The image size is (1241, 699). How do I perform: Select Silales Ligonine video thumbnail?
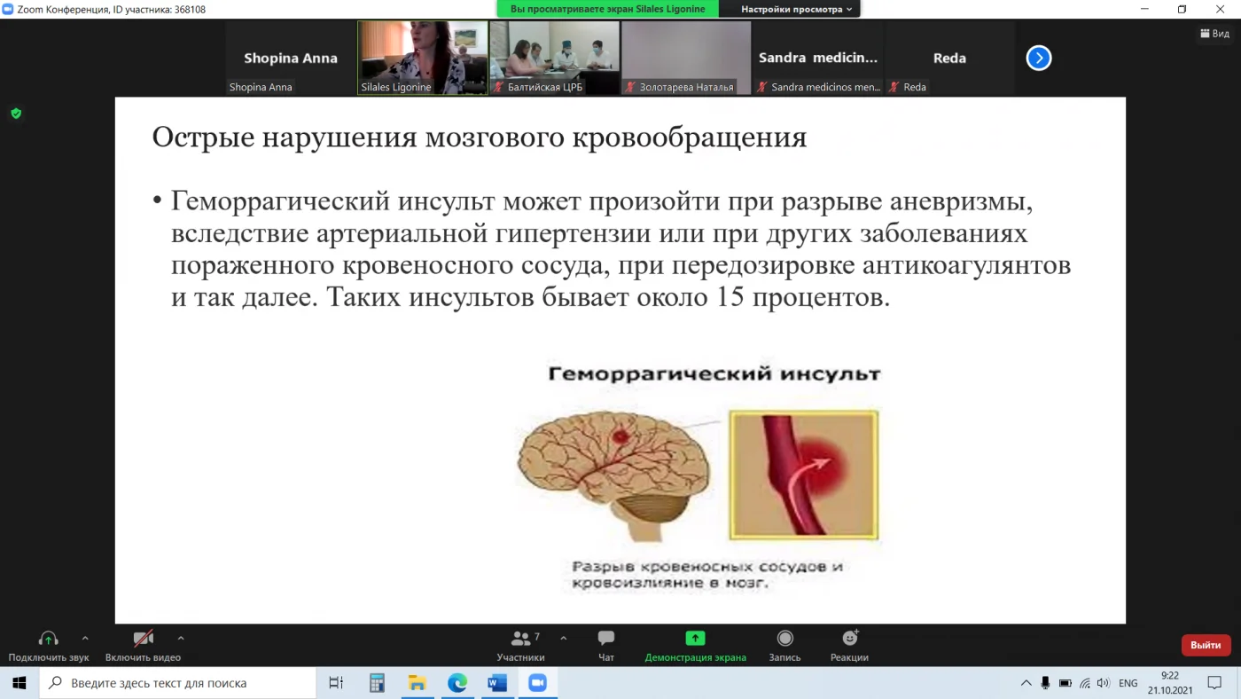coord(422,58)
